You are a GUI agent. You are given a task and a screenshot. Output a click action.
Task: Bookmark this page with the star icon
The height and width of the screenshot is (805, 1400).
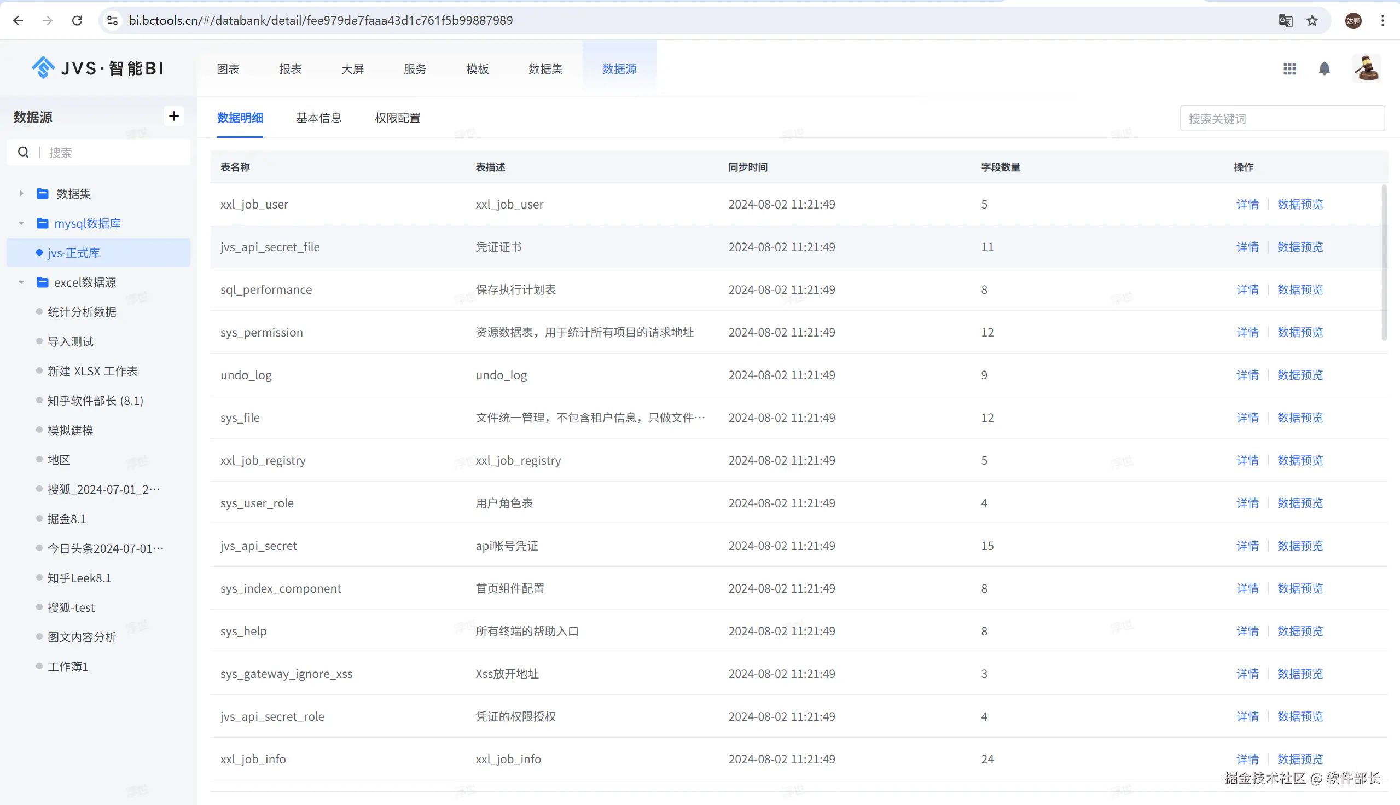click(x=1311, y=20)
